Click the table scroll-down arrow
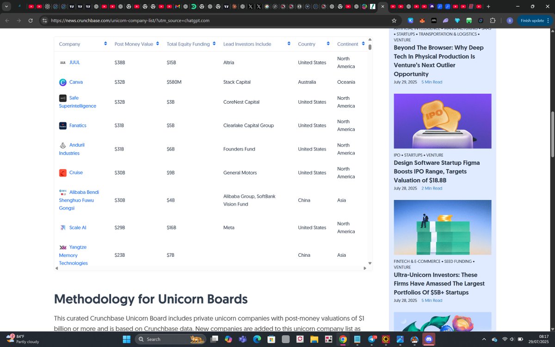The width and height of the screenshot is (555, 347). pyautogui.click(x=370, y=263)
